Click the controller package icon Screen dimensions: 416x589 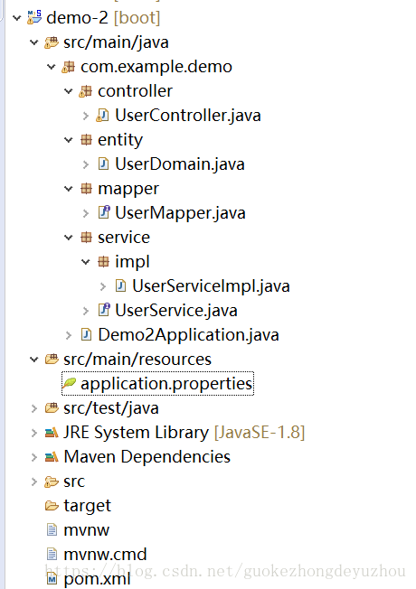point(86,91)
